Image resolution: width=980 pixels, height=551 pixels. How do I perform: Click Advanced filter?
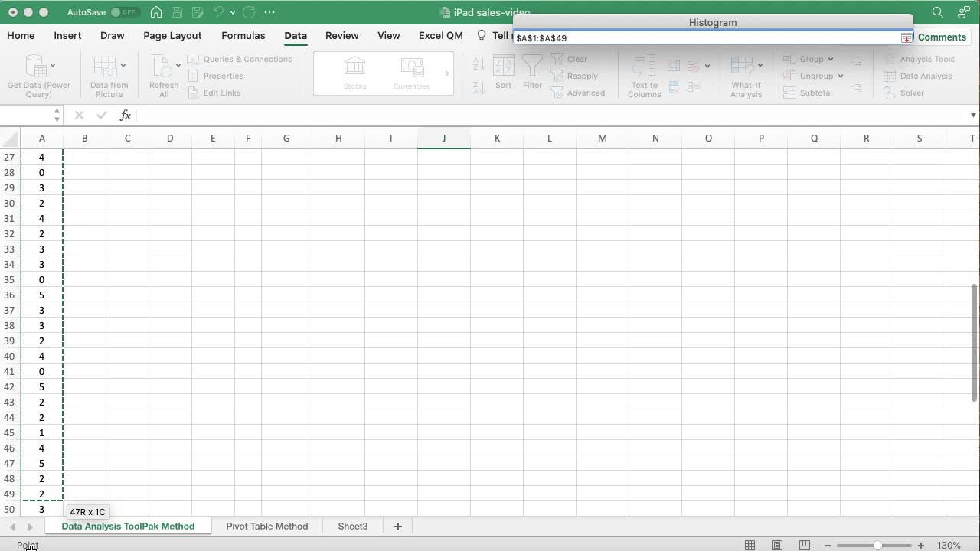tap(578, 93)
